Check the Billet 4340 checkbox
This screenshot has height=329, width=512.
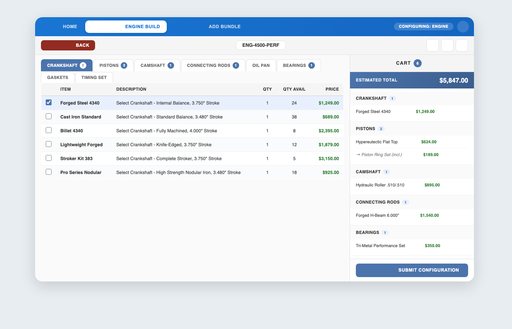[x=49, y=130]
